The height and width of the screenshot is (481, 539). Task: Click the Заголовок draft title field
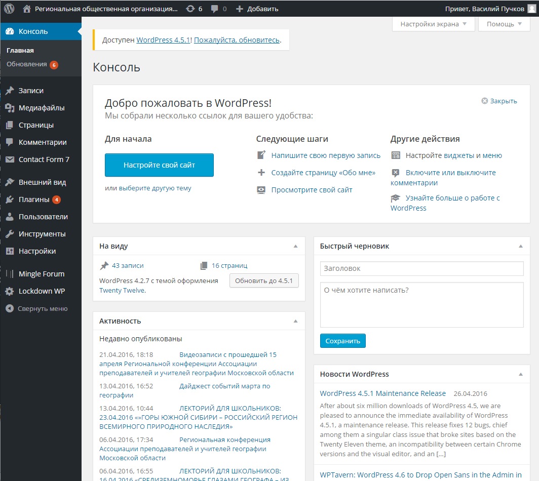[x=422, y=268]
